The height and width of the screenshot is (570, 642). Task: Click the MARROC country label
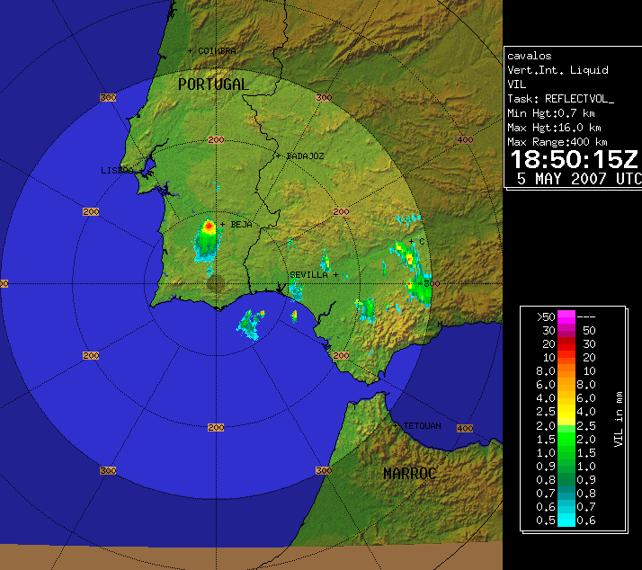[410, 473]
